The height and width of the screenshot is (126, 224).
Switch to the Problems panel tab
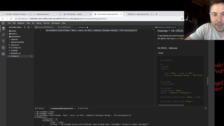pos(40,108)
